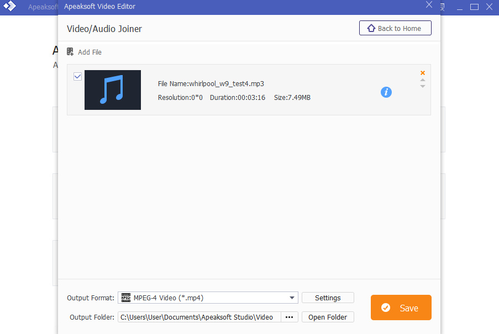Viewport: 499px width, 334px height.
Task: Click the Add File icon
Action: [70, 51]
